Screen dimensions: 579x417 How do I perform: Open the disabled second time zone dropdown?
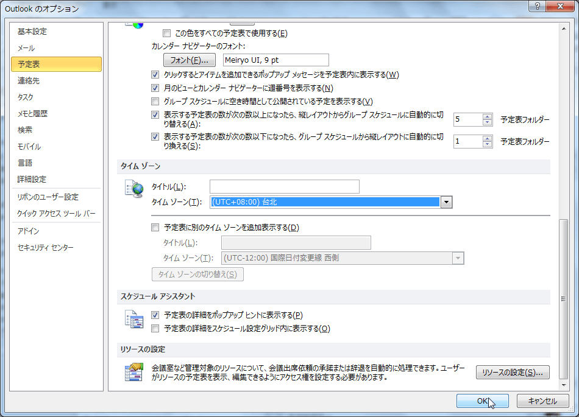click(458, 258)
